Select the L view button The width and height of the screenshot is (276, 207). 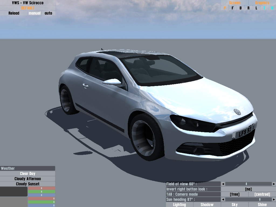coord(256,8)
